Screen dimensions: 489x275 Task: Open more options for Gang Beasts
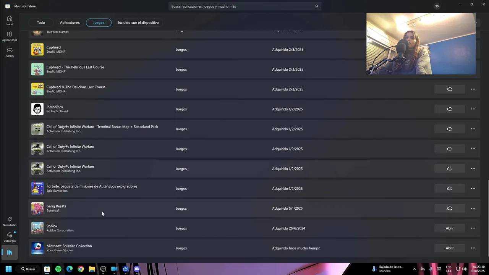point(473,209)
